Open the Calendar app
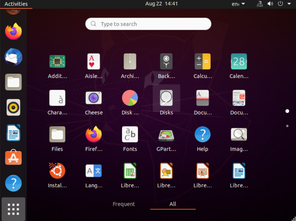The image size is (296, 221). point(239,62)
